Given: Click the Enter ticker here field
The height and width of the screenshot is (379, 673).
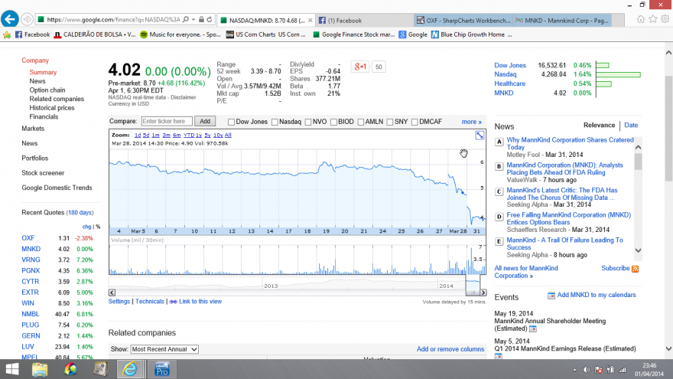Looking at the screenshot, I should pyautogui.click(x=167, y=122).
